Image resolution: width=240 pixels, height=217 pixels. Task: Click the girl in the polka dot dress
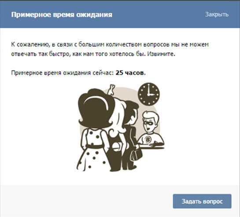pyautogui.click(x=94, y=130)
